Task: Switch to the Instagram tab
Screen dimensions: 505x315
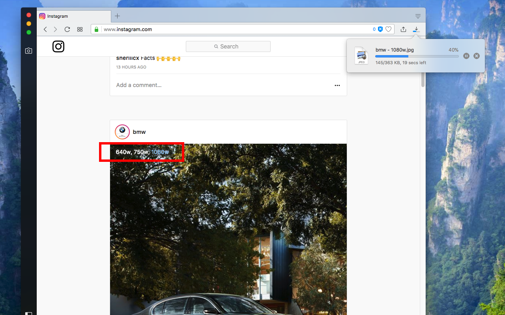Action: 69,16
